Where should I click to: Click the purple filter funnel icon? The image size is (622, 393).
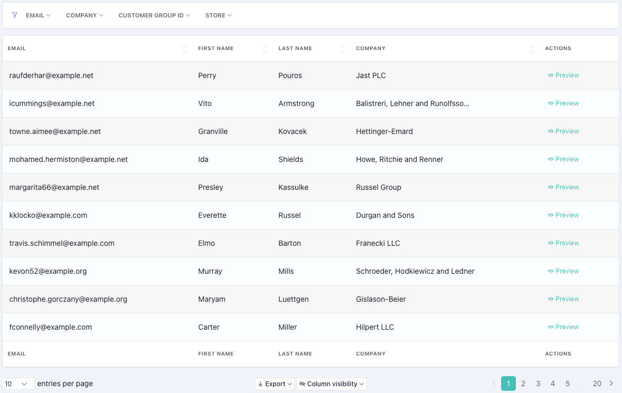[x=15, y=15]
